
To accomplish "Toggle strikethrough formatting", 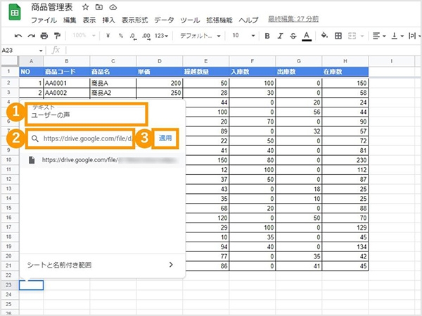I will pyautogui.click(x=293, y=36).
